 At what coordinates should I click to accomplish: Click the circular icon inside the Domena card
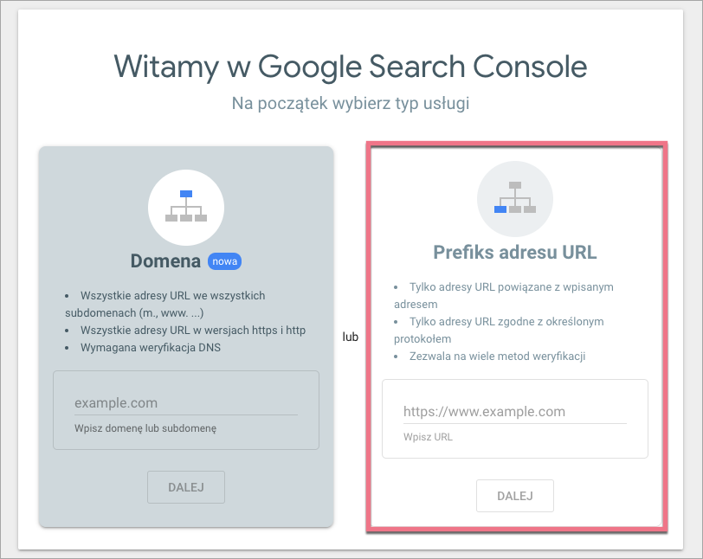185,207
